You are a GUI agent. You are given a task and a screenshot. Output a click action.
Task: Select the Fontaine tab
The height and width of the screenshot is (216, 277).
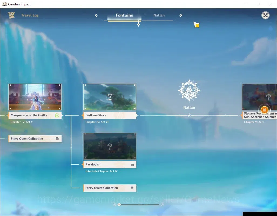tap(124, 15)
